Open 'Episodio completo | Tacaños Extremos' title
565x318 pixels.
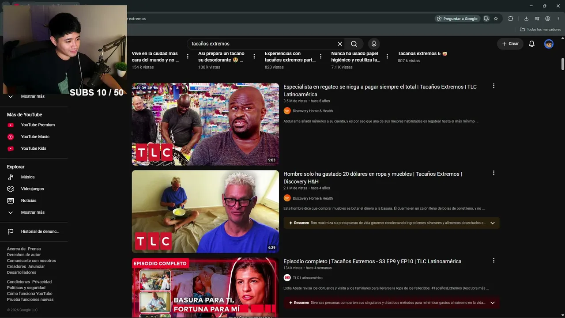[372, 261]
